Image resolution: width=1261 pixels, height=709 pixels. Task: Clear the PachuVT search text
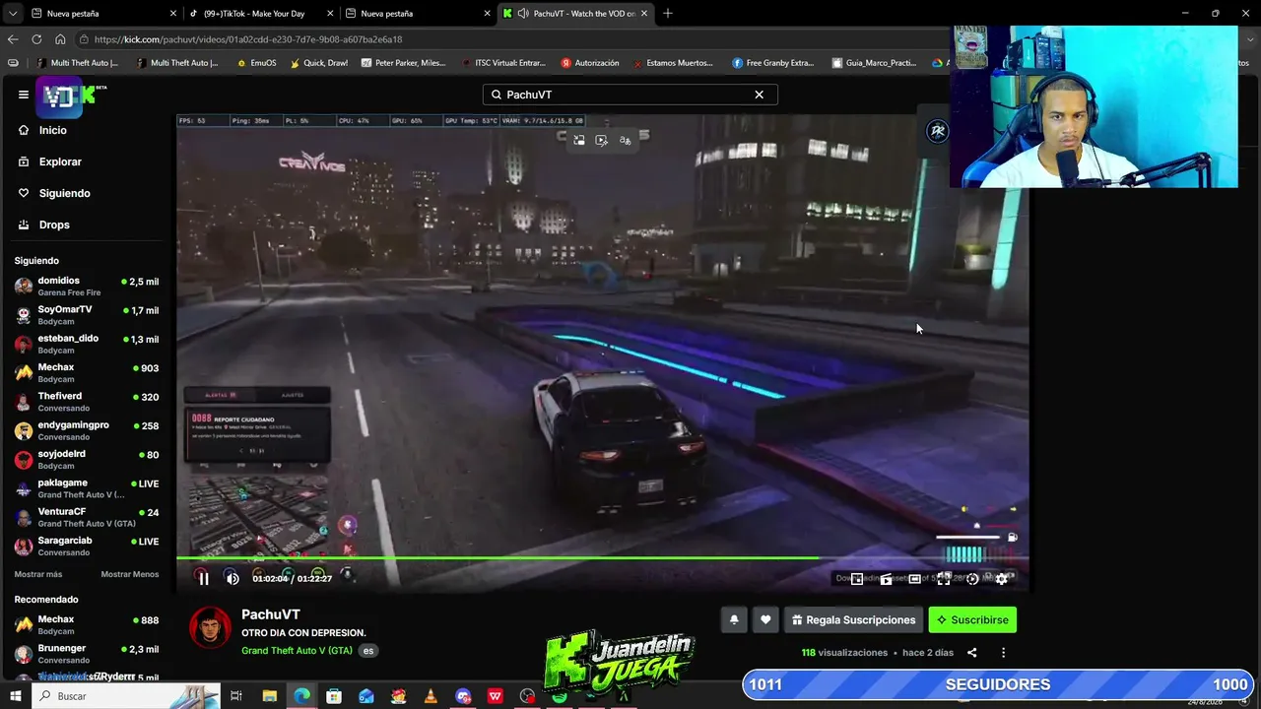tap(759, 95)
